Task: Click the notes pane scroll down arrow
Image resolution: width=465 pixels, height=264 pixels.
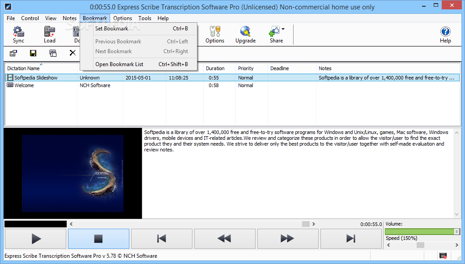Action: (x=456, y=214)
